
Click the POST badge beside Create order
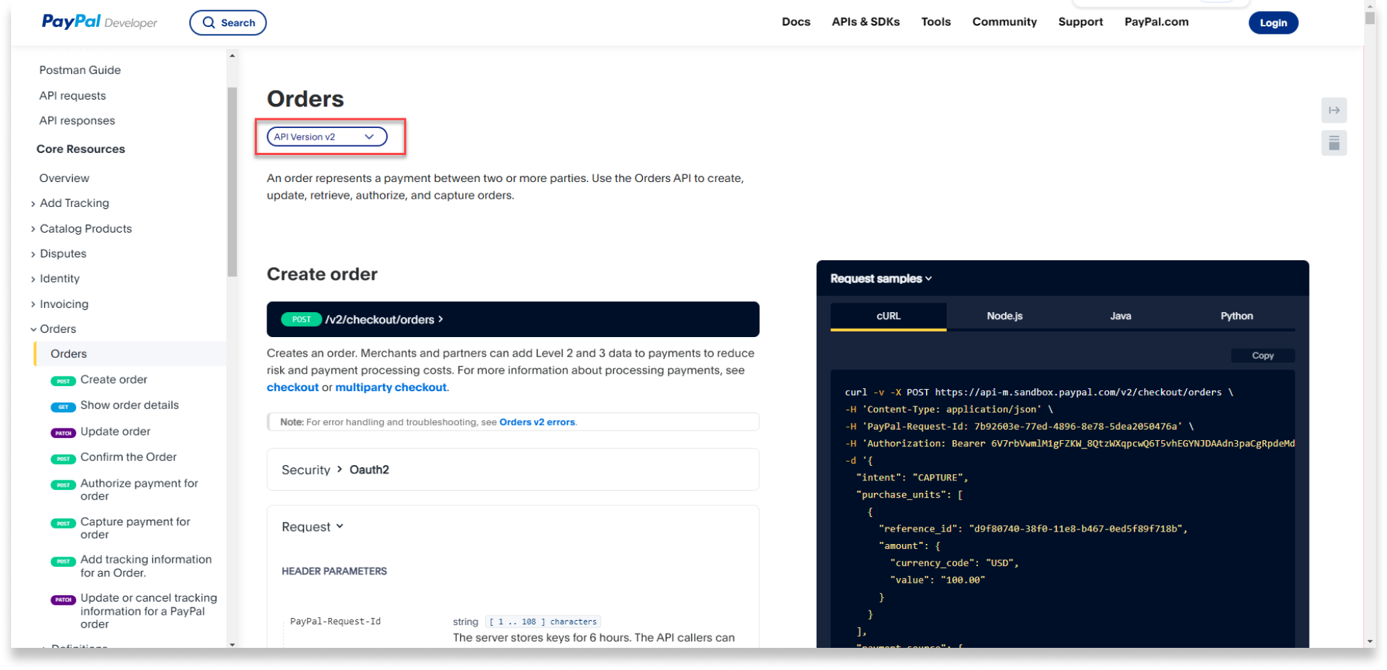click(63, 381)
